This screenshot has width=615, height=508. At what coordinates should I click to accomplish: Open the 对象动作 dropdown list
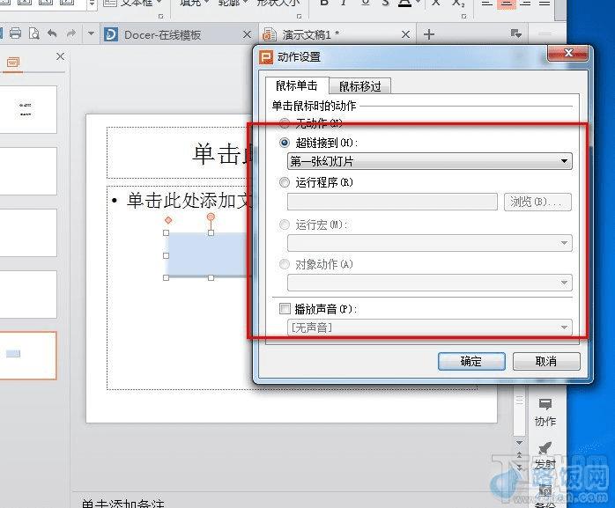click(430, 283)
